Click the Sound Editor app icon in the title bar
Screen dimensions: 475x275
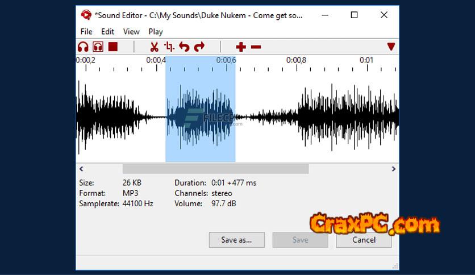(86, 15)
